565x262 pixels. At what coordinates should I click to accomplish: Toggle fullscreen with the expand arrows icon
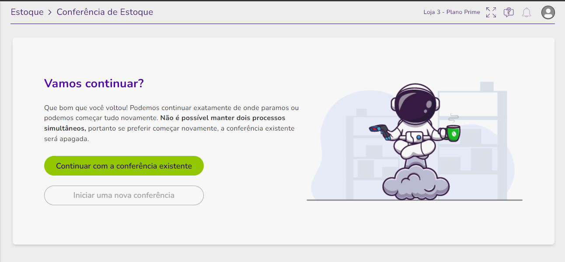(491, 12)
